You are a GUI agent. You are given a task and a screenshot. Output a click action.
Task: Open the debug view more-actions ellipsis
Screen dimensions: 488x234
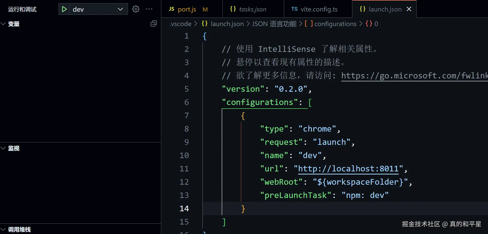click(149, 9)
